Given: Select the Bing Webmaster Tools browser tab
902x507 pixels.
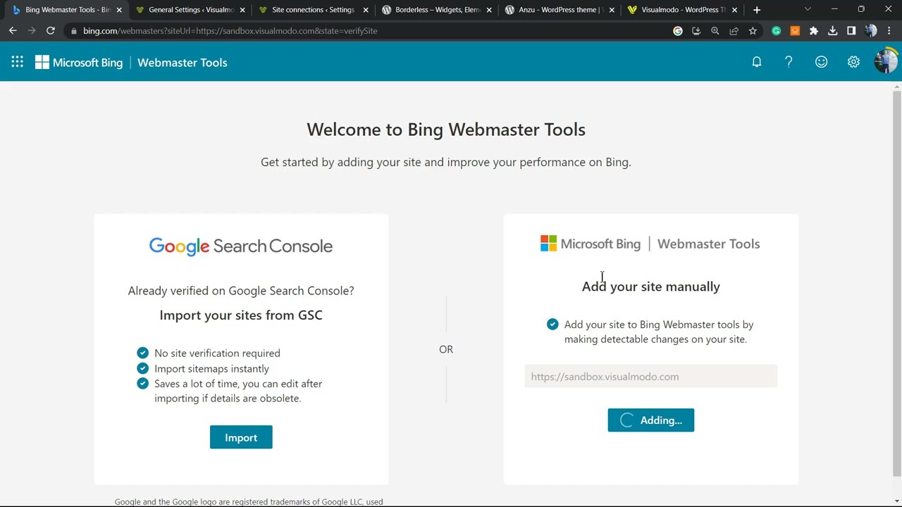Looking at the screenshot, I should [x=67, y=10].
